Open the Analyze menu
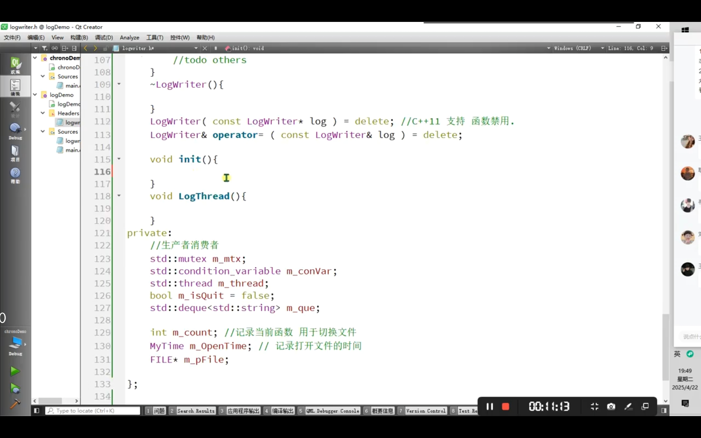This screenshot has width=701, height=438. (129, 38)
